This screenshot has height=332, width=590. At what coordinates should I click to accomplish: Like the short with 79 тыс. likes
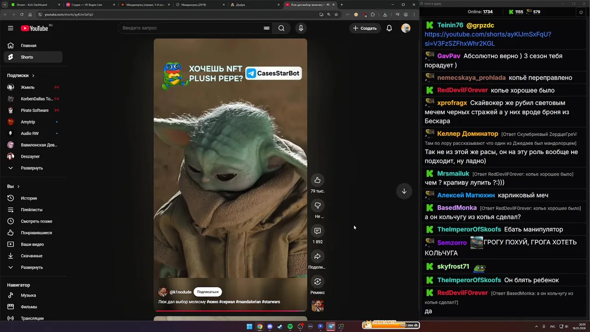tap(317, 180)
